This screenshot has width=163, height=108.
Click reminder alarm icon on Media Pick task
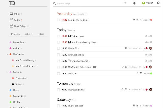point(126,48)
